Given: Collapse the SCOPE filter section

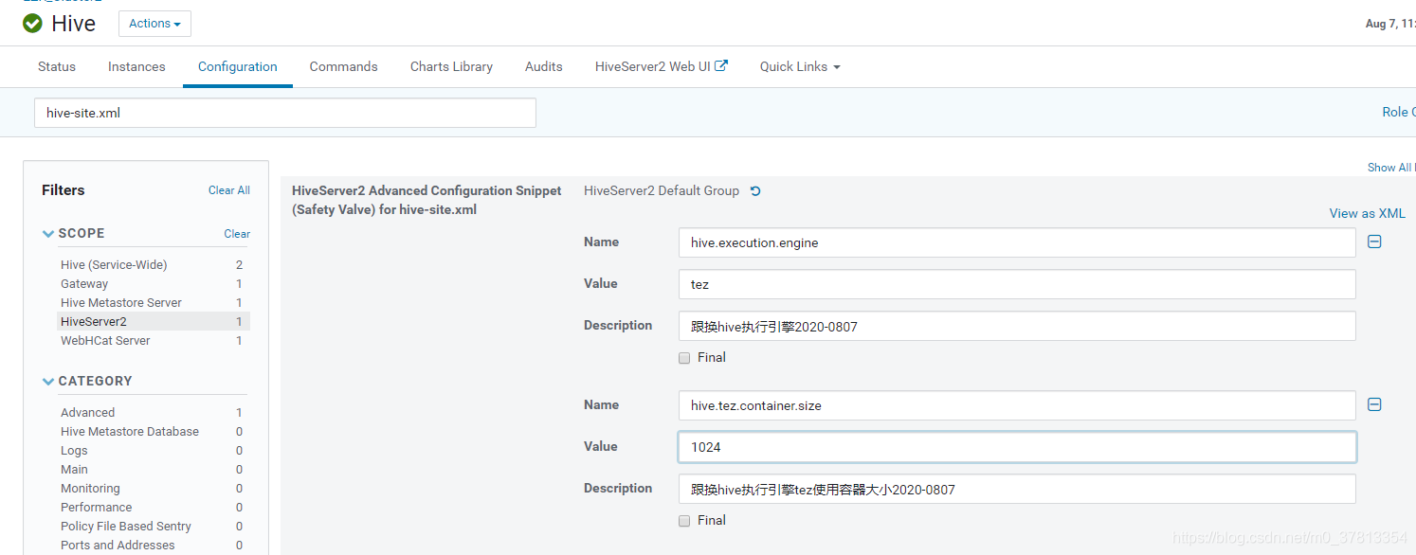Looking at the screenshot, I should pyautogui.click(x=48, y=234).
